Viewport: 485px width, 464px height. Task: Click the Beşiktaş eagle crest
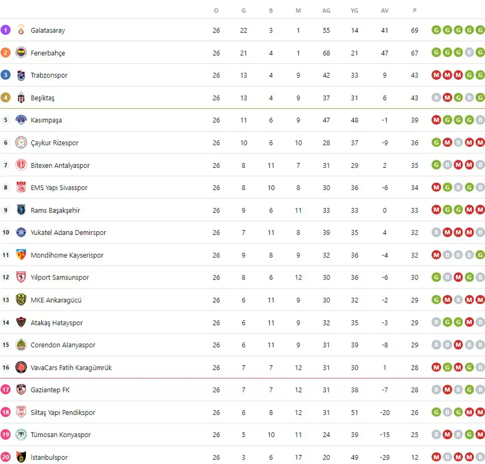(21, 98)
